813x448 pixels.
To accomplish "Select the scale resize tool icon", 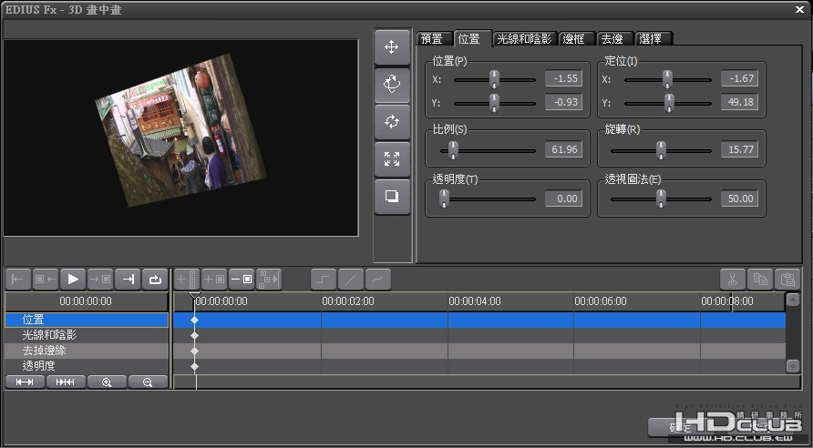I will pyautogui.click(x=392, y=159).
